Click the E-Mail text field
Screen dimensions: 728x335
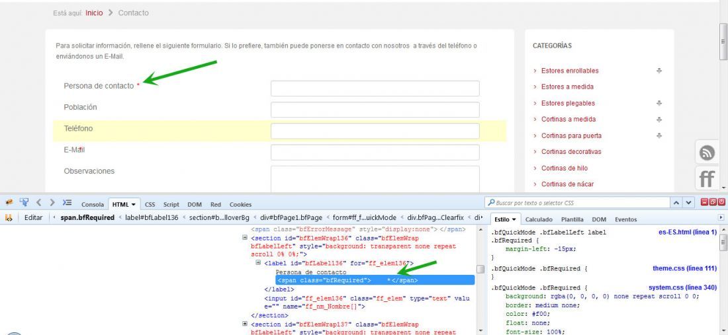375,152
